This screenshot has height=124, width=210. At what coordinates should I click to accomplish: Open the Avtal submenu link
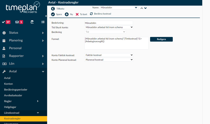coord(7,78)
